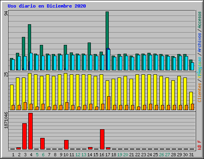
Task: Click the red KB bar for day 10
Action: [66, 145]
